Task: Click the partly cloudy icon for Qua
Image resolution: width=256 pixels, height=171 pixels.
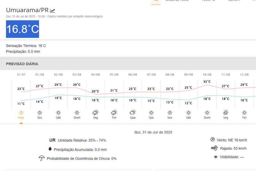Action: 132,112
